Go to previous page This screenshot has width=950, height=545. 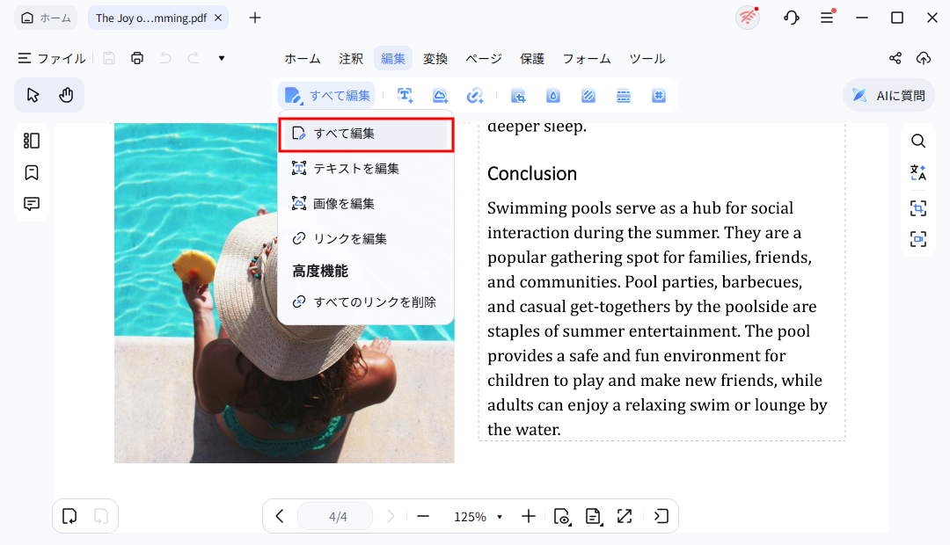[280, 516]
